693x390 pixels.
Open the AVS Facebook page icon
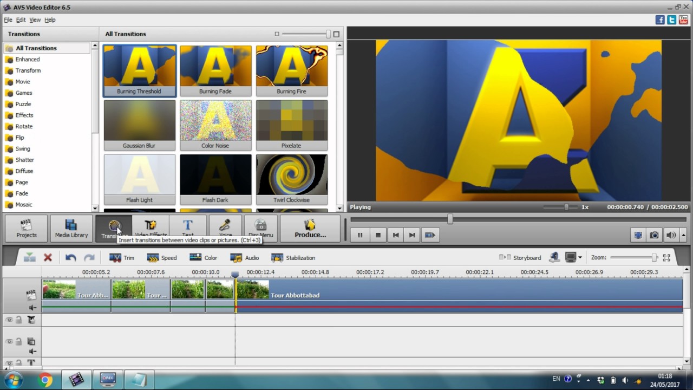660,19
